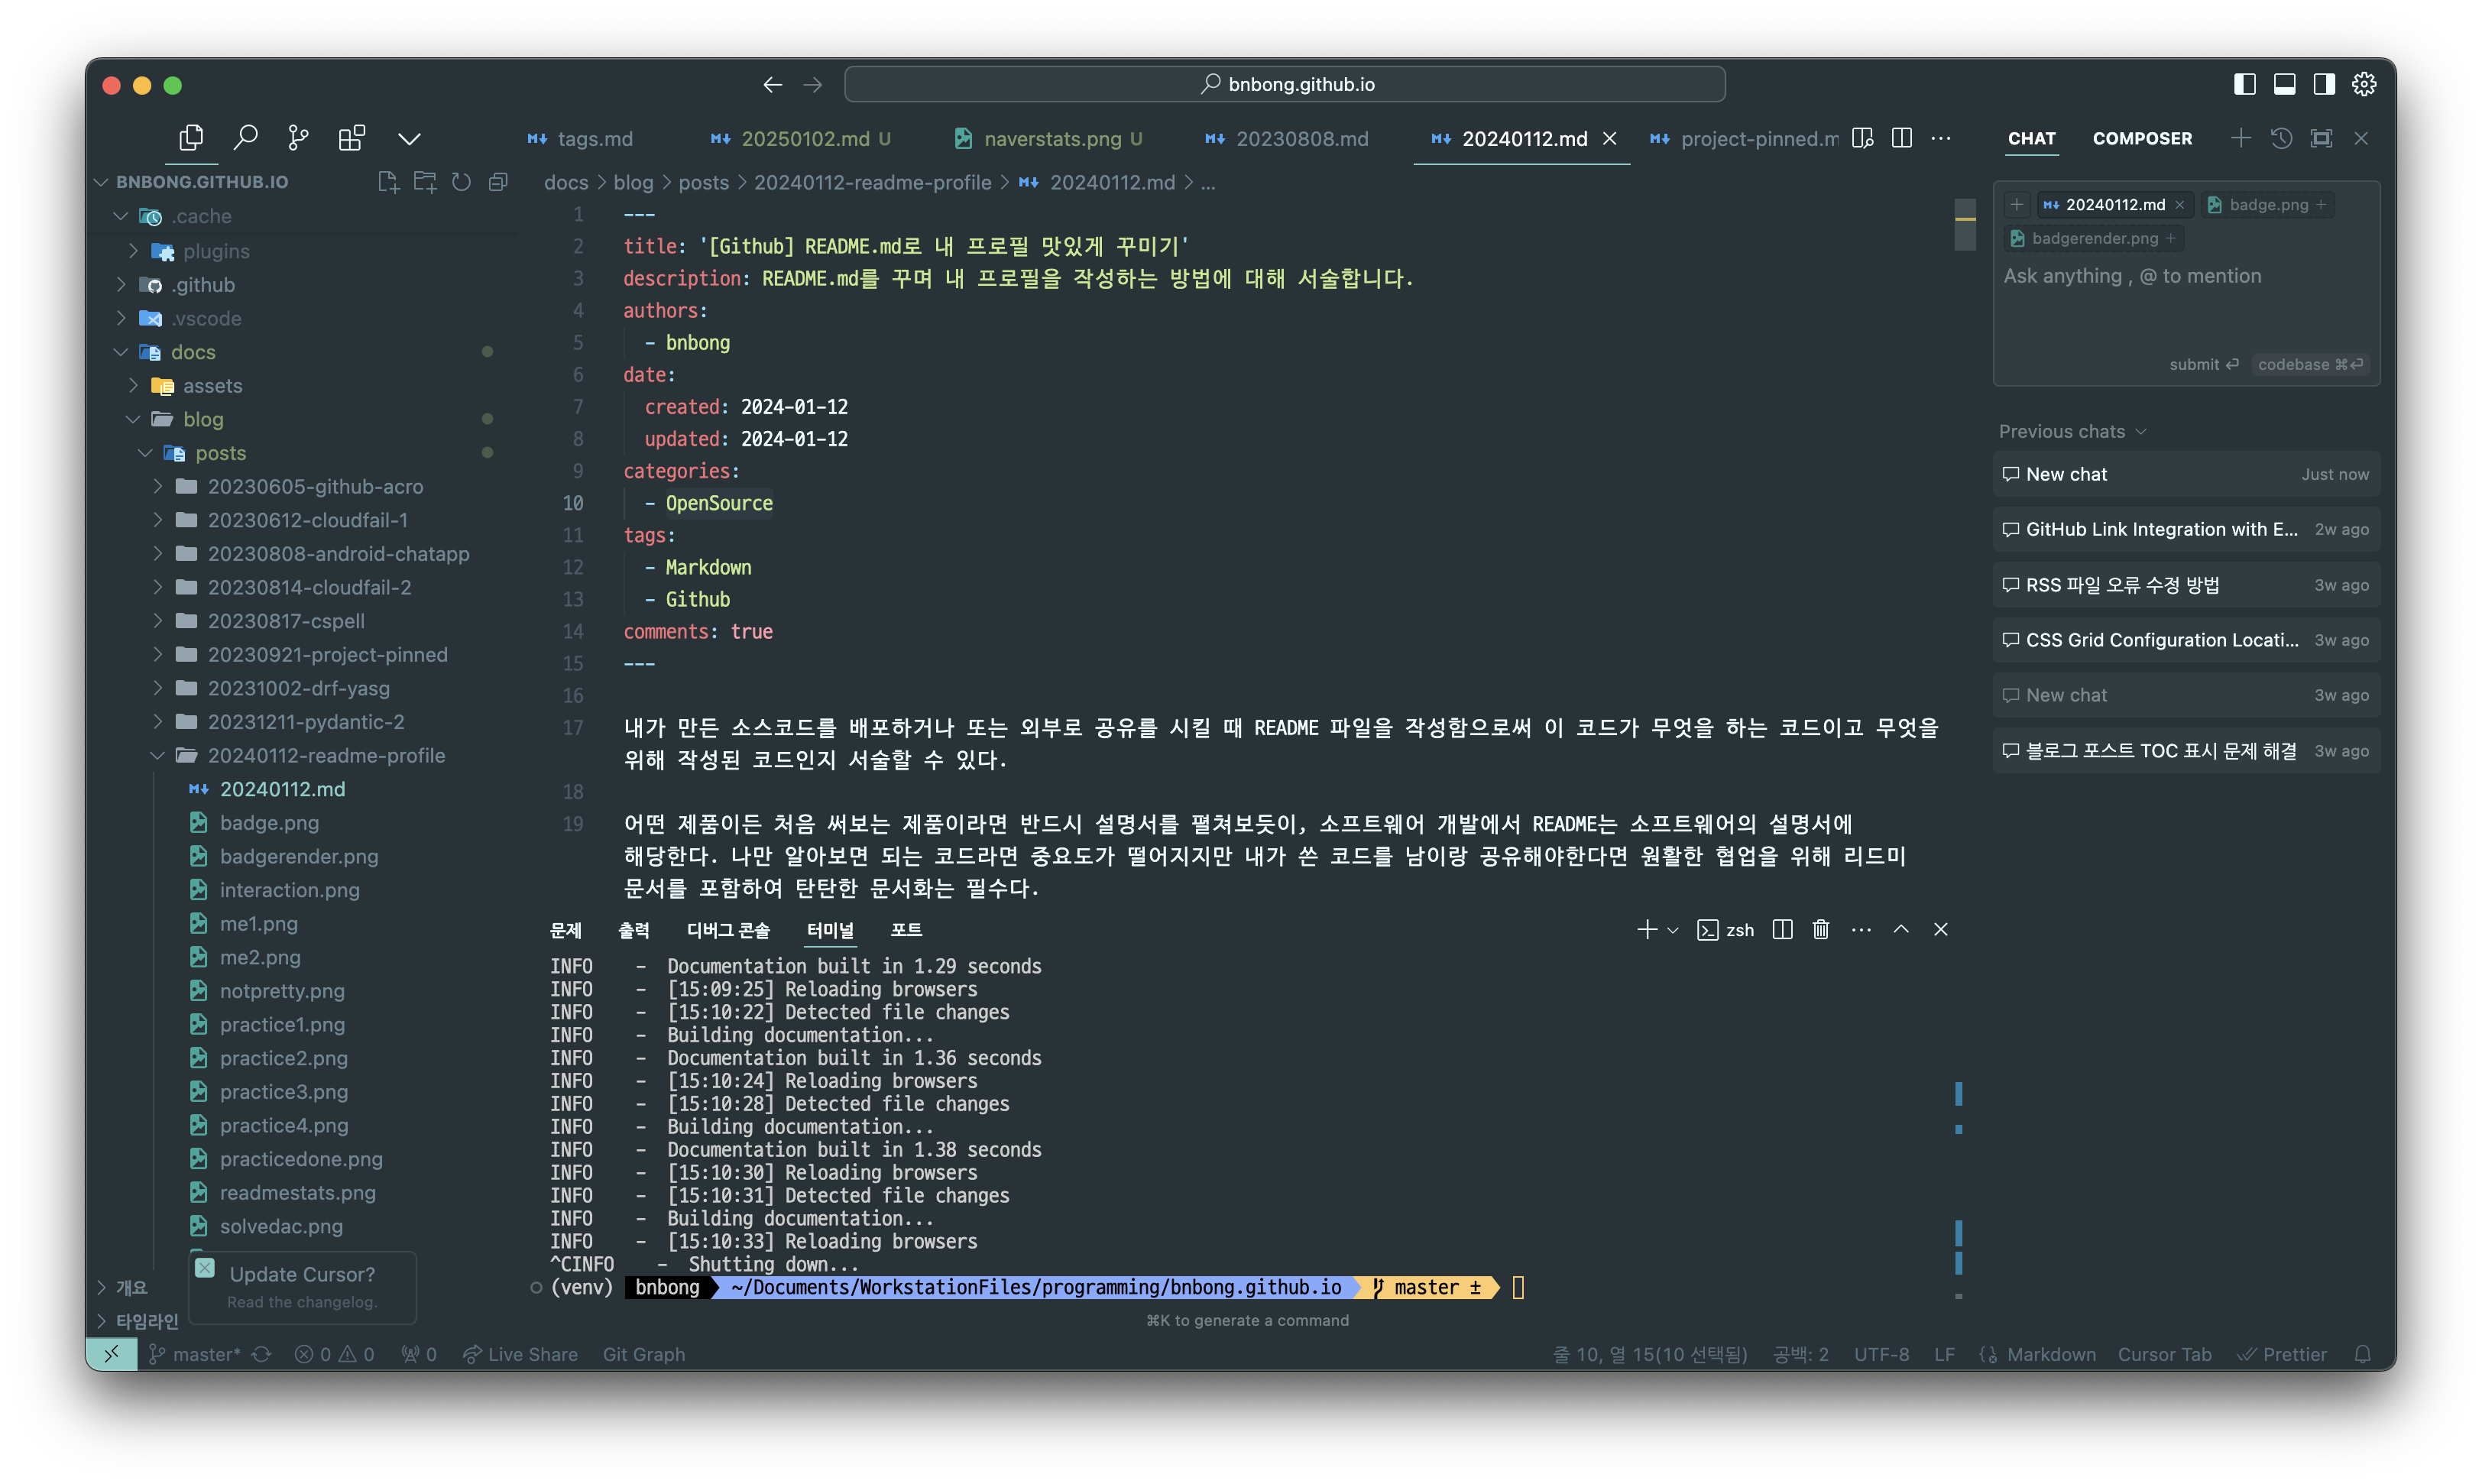Open the Search view icon
The image size is (2482, 1484).
[245, 138]
